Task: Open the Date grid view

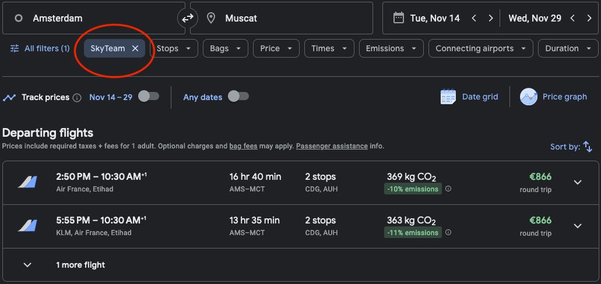Action: point(469,97)
